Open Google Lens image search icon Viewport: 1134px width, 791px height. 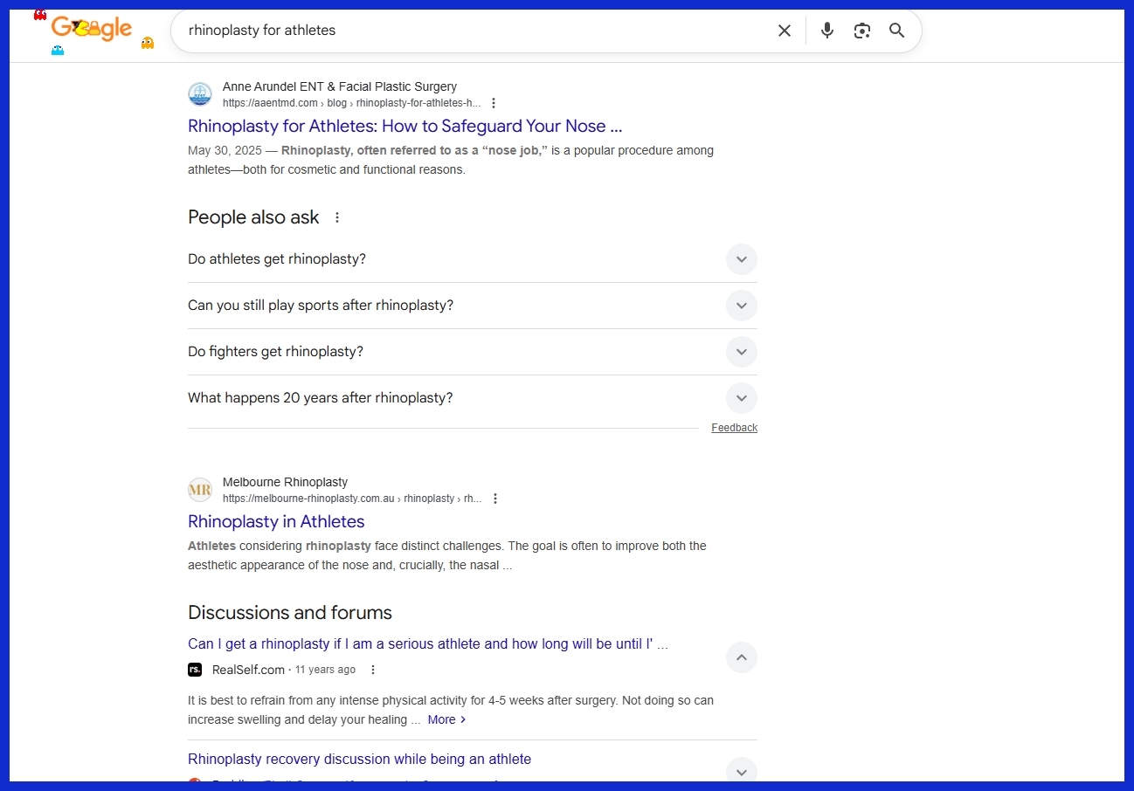pos(862,31)
